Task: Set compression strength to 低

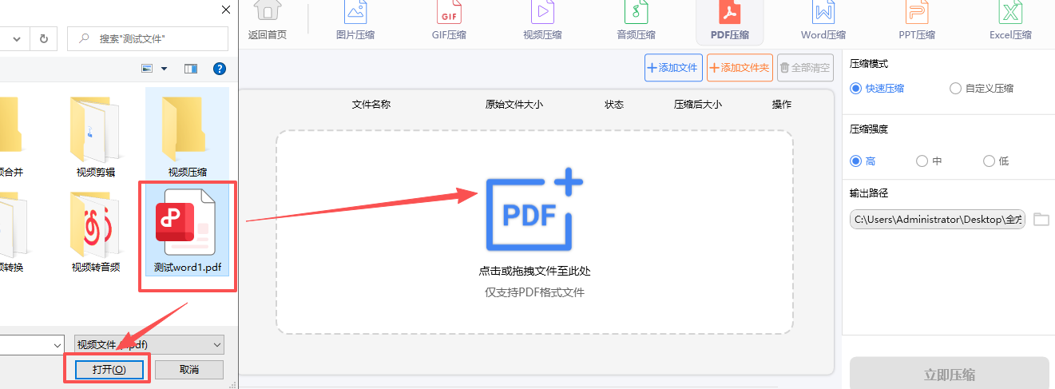Action: [996, 161]
